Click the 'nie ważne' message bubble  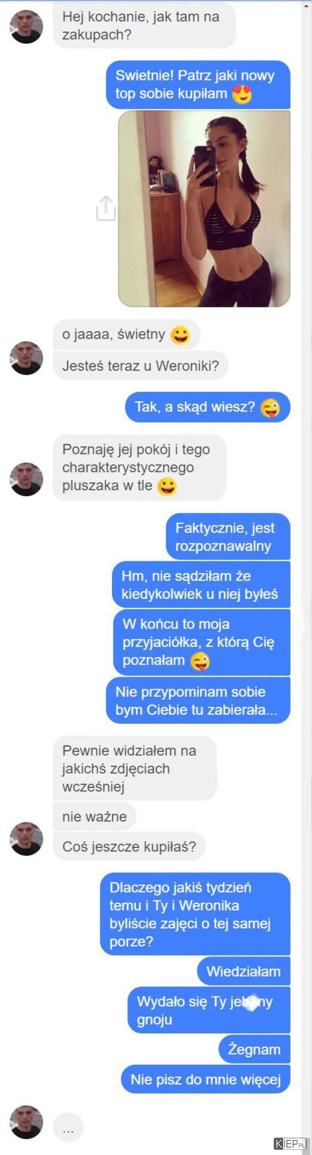click(95, 816)
